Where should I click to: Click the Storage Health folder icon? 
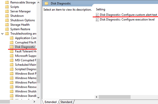[x=7, y=24]
